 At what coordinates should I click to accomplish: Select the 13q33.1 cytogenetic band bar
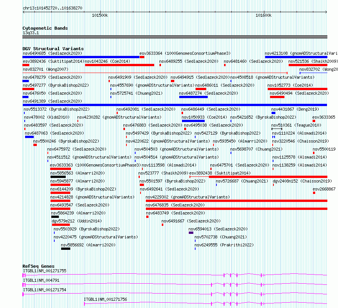click(175, 37)
